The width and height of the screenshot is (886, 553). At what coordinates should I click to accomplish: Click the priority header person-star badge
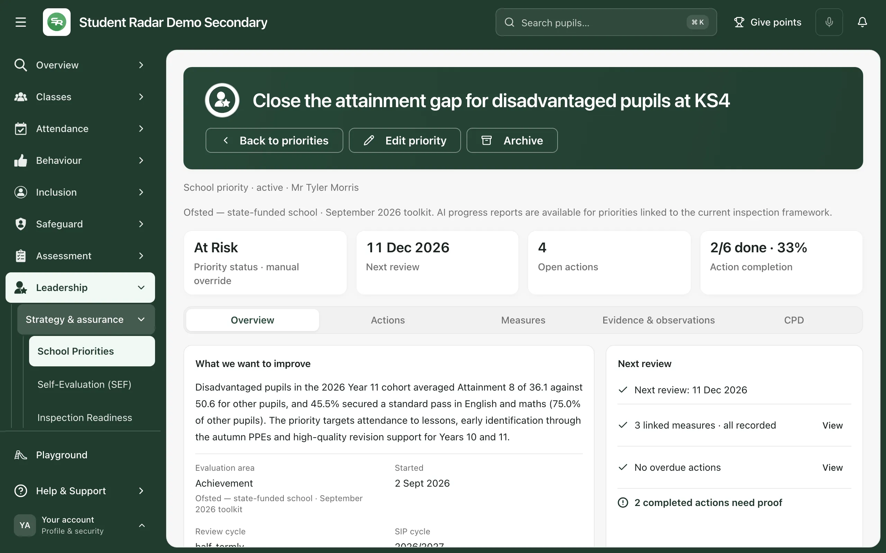pos(222,100)
